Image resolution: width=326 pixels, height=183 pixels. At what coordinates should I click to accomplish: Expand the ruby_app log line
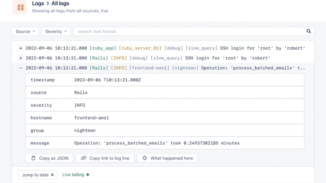point(20,48)
